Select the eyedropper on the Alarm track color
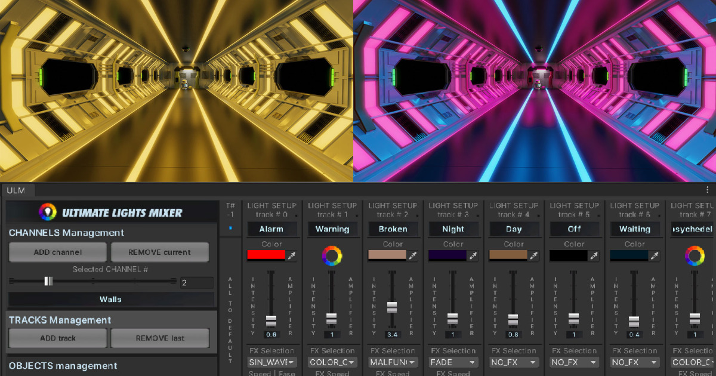716x376 pixels. (x=292, y=255)
